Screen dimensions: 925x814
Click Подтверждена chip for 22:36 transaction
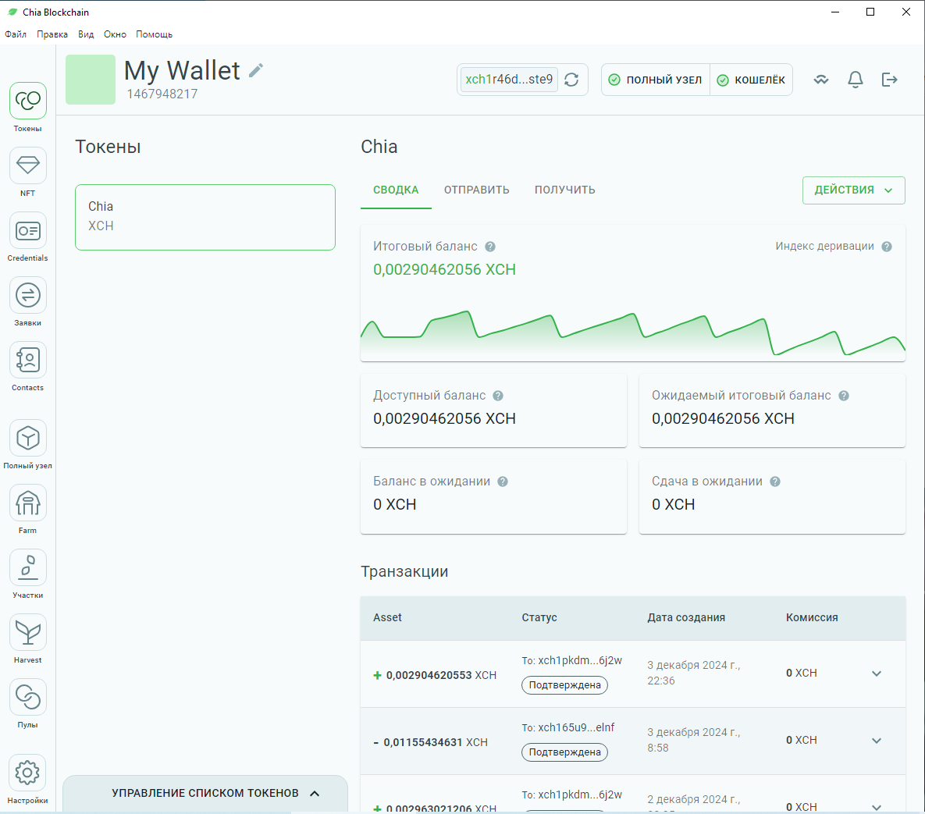[564, 684]
